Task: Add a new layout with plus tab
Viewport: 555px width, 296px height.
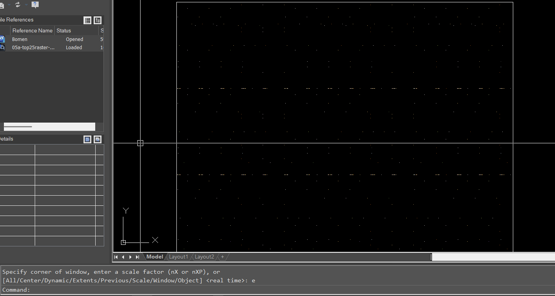Action: [222, 257]
